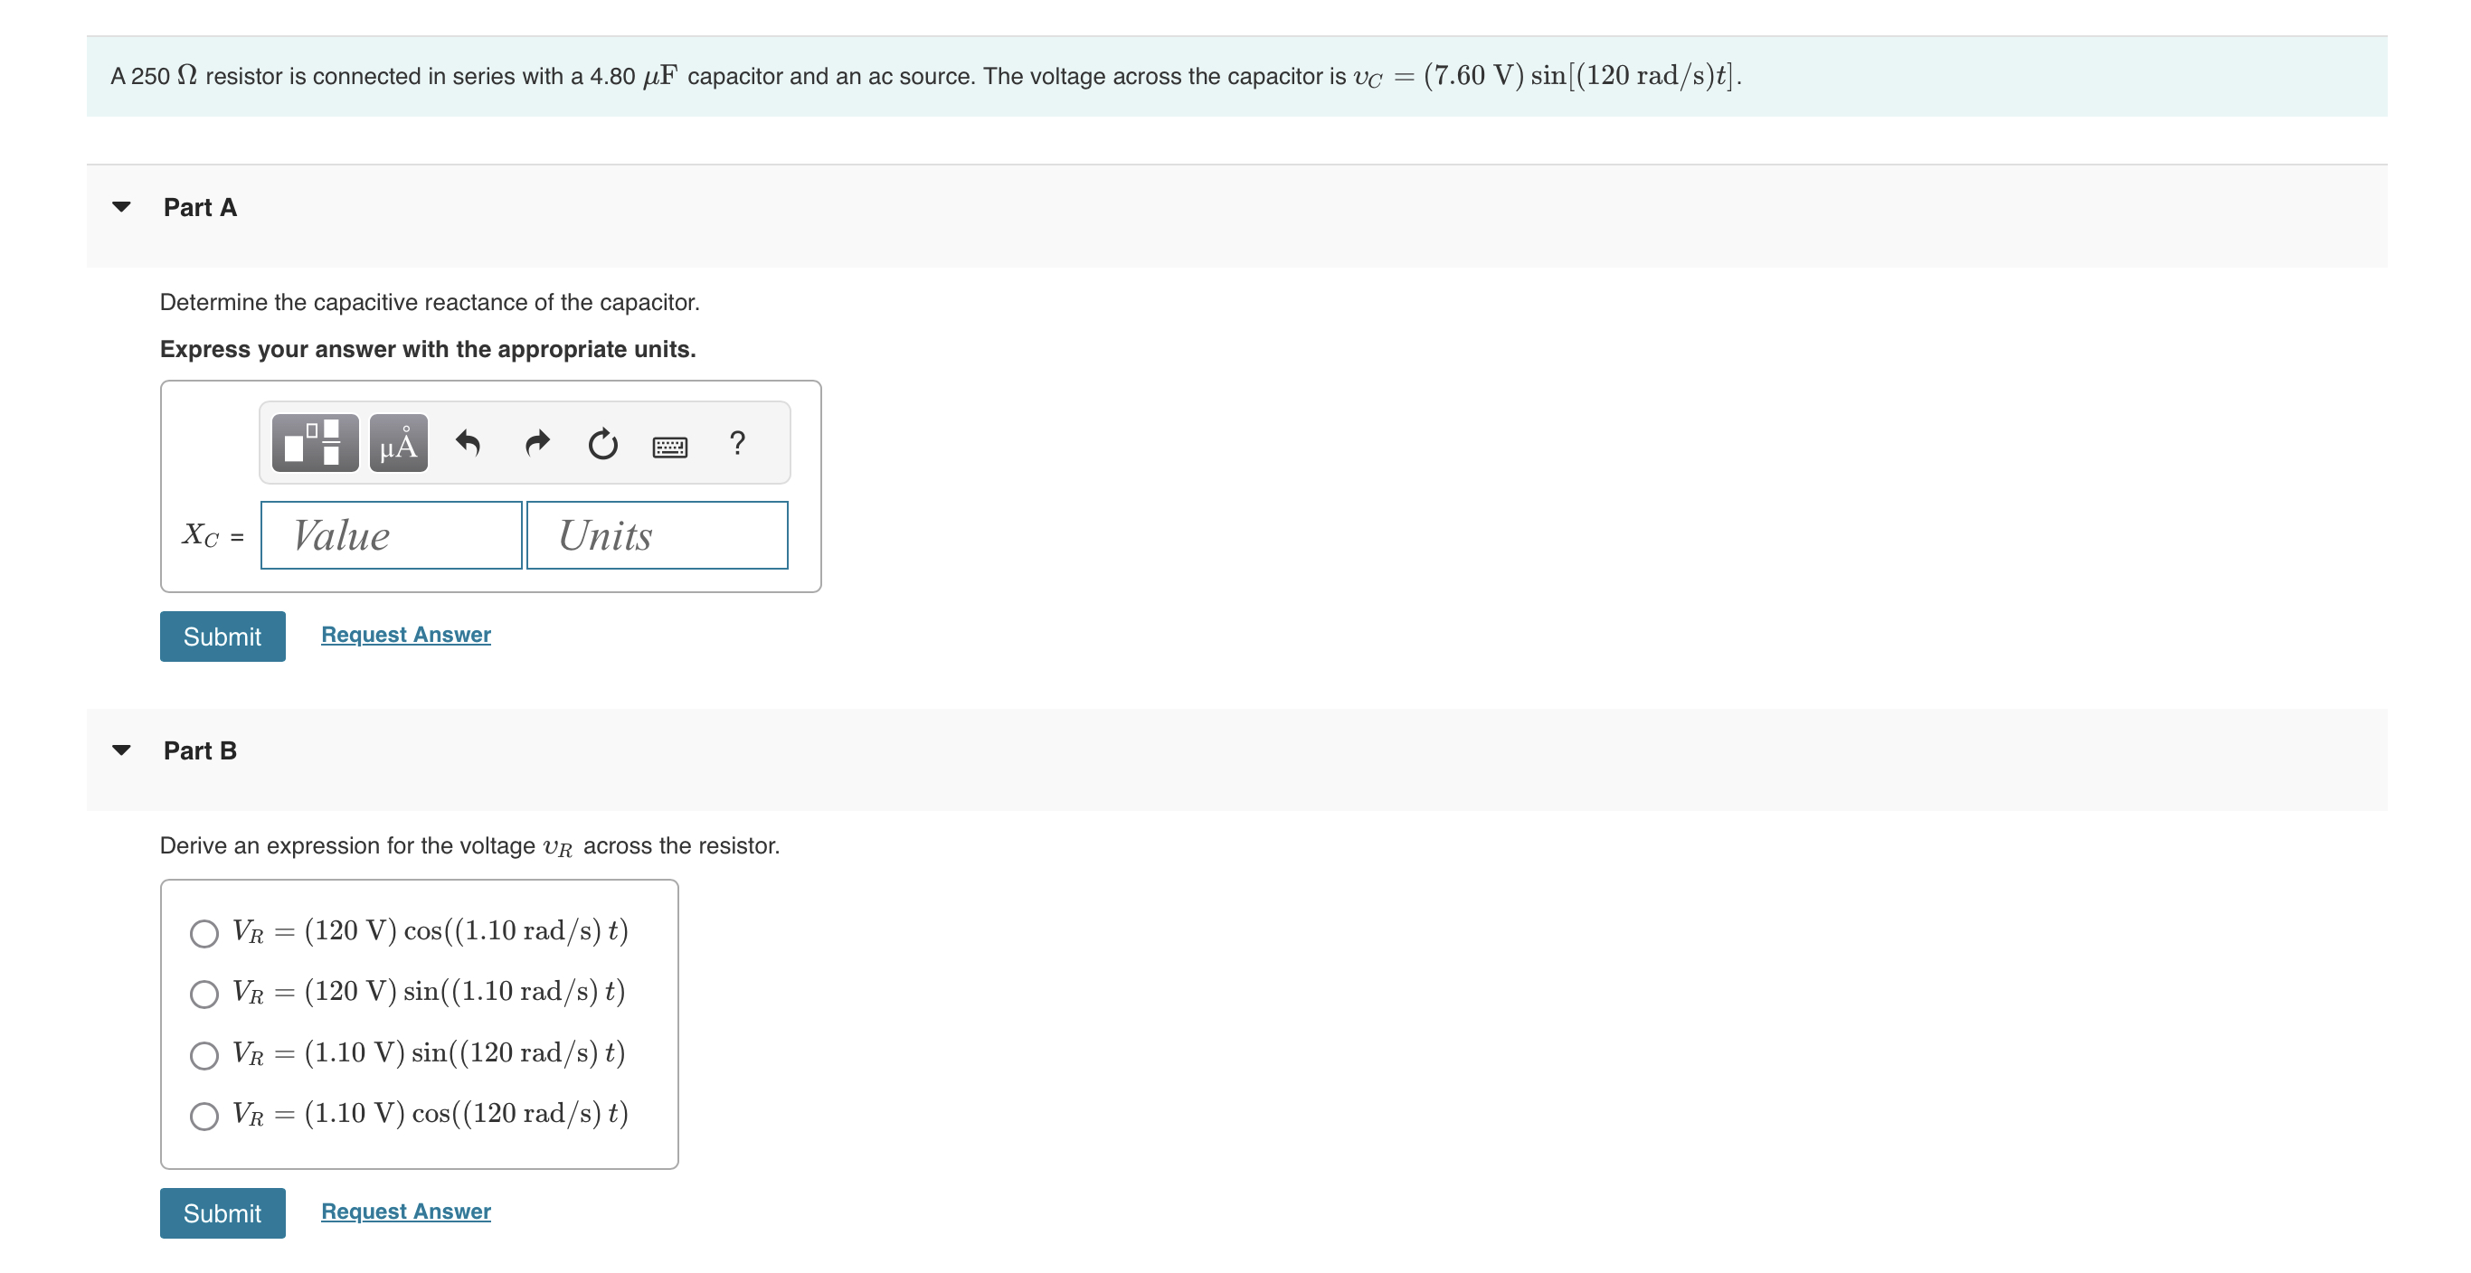Click Request Answer link for Part B
2471x1273 pixels.
click(406, 1211)
